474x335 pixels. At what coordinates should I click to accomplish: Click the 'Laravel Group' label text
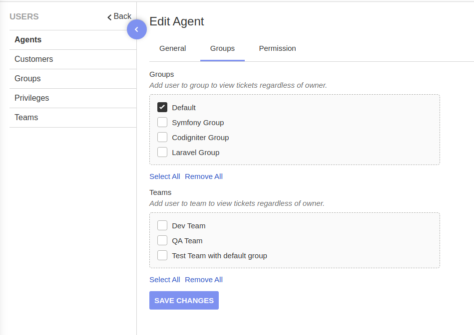tap(196, 153)
